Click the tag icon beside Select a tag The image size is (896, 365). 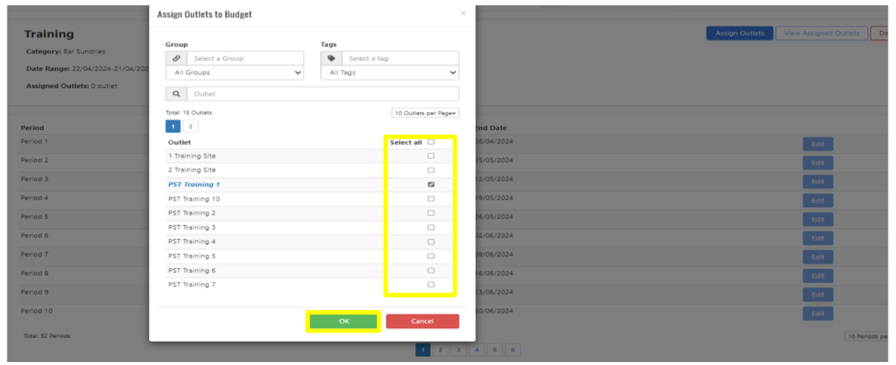331,59
